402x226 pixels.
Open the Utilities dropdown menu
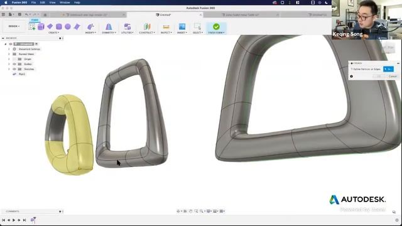coord(127,33)
